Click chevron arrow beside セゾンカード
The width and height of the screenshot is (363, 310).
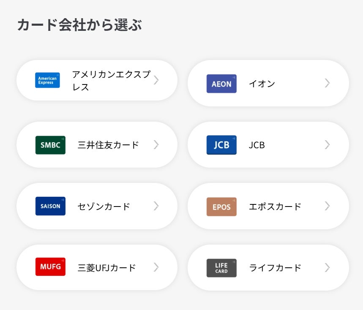pyautogui.click(x=156, y=206)
